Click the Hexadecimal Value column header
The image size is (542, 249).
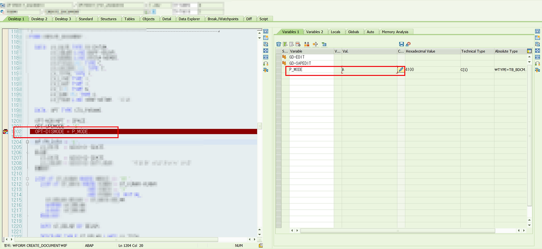click(433, 51)
